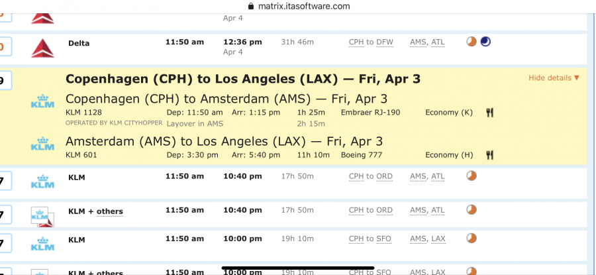This screenshot has height=275, width=596.
Task: Click the meal icon for flight KLM 1128
Action: pos(489,113)
